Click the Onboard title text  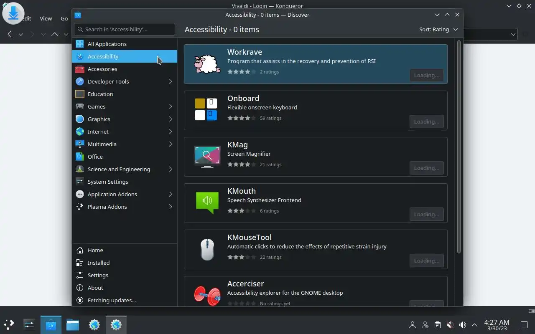point(243,98)
